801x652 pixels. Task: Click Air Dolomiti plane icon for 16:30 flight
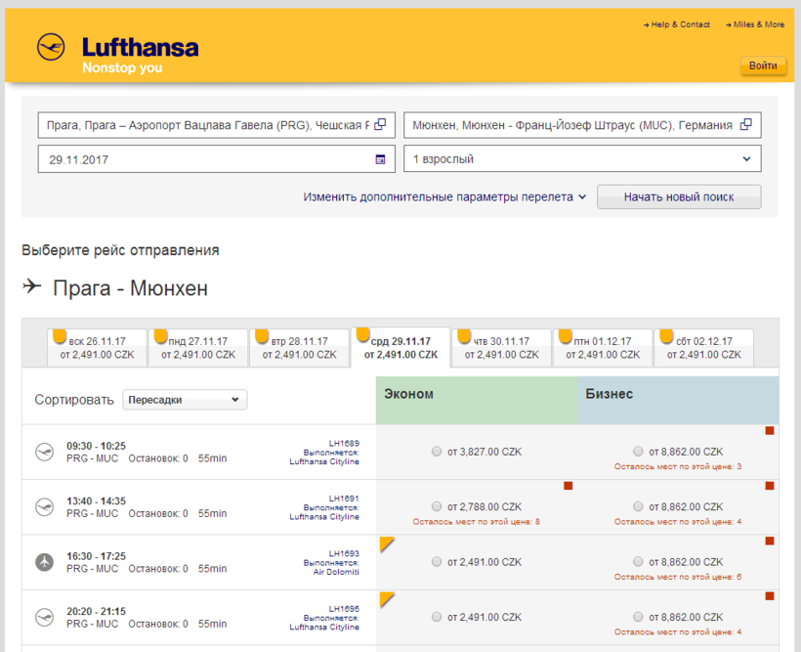(44, 562)
